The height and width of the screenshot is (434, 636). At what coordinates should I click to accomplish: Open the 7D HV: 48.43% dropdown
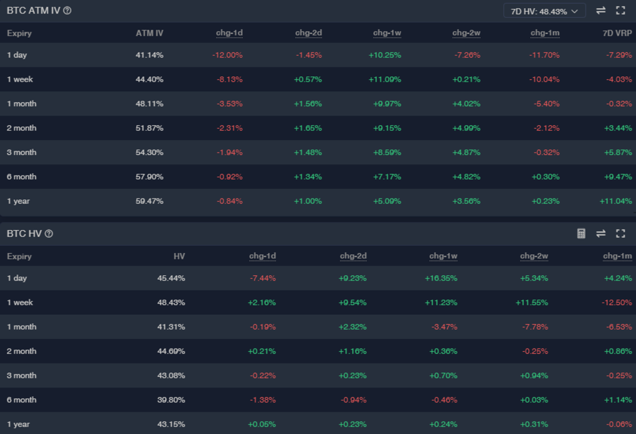[544, 11]
